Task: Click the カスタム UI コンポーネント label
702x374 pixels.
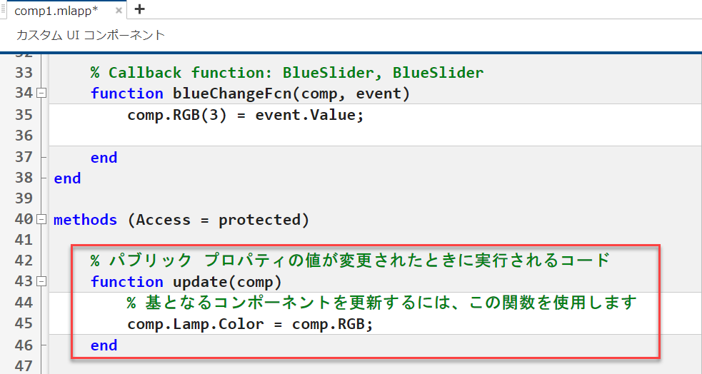Action: 90,35
